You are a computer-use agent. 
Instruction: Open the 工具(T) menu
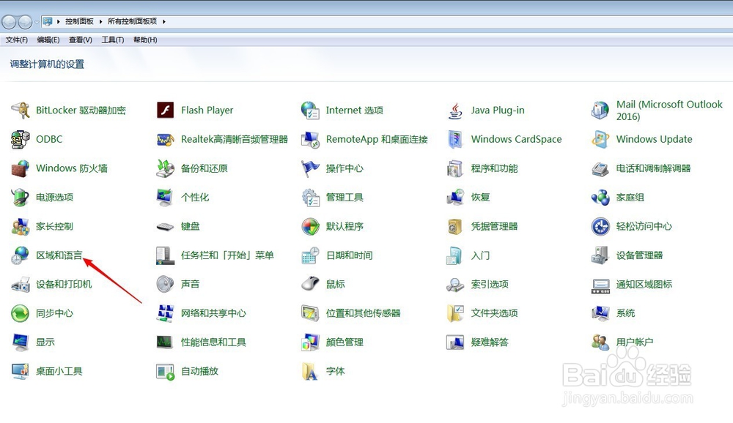click(113, 40)
